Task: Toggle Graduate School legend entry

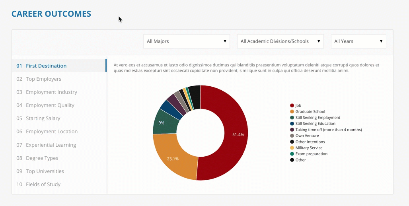Action: pyautogui.click(x=310, y=112)
